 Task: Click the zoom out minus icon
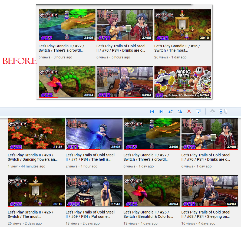(x=221, y=111)
